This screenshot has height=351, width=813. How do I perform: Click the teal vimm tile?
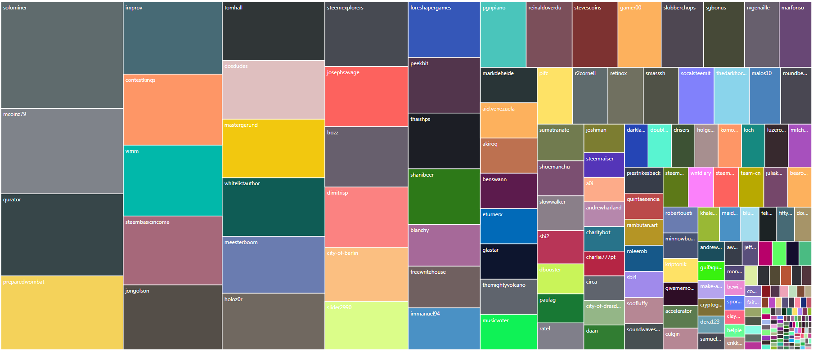tap(173, 181)
